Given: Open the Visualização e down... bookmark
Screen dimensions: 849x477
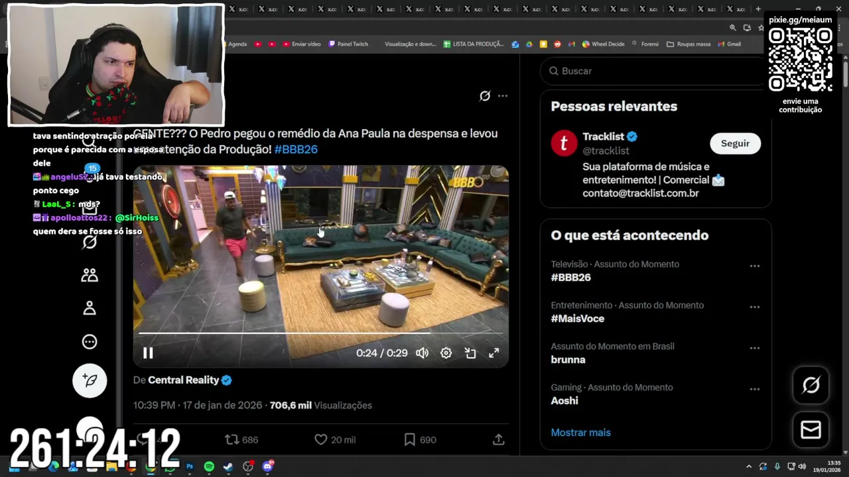Looking at the screenshot, I should (410, 44).
